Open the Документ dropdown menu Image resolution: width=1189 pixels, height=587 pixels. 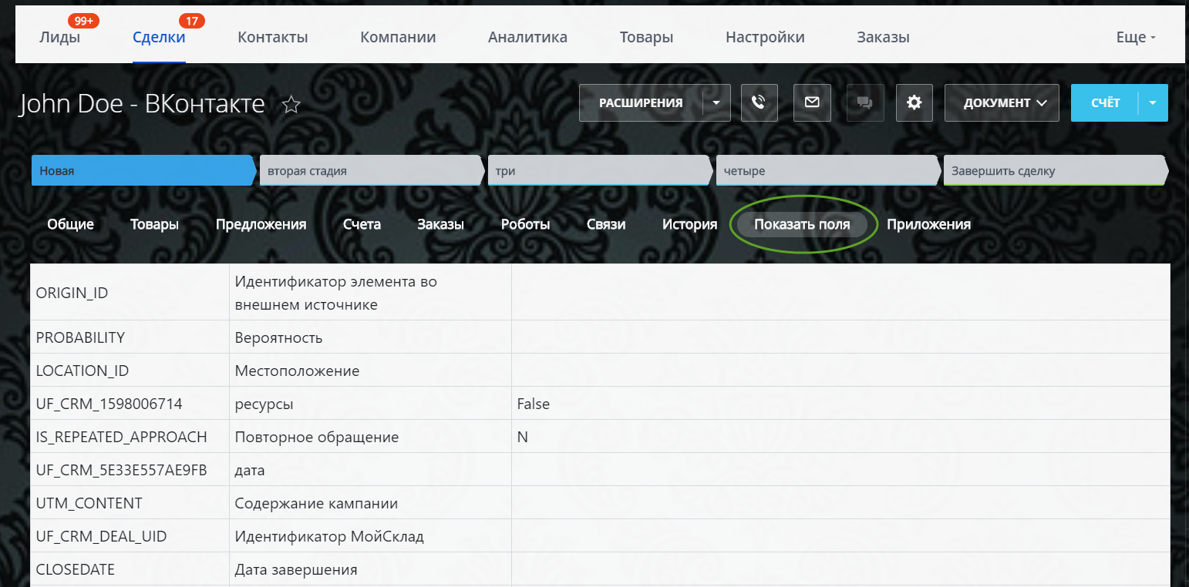[x=1001, y=102]
